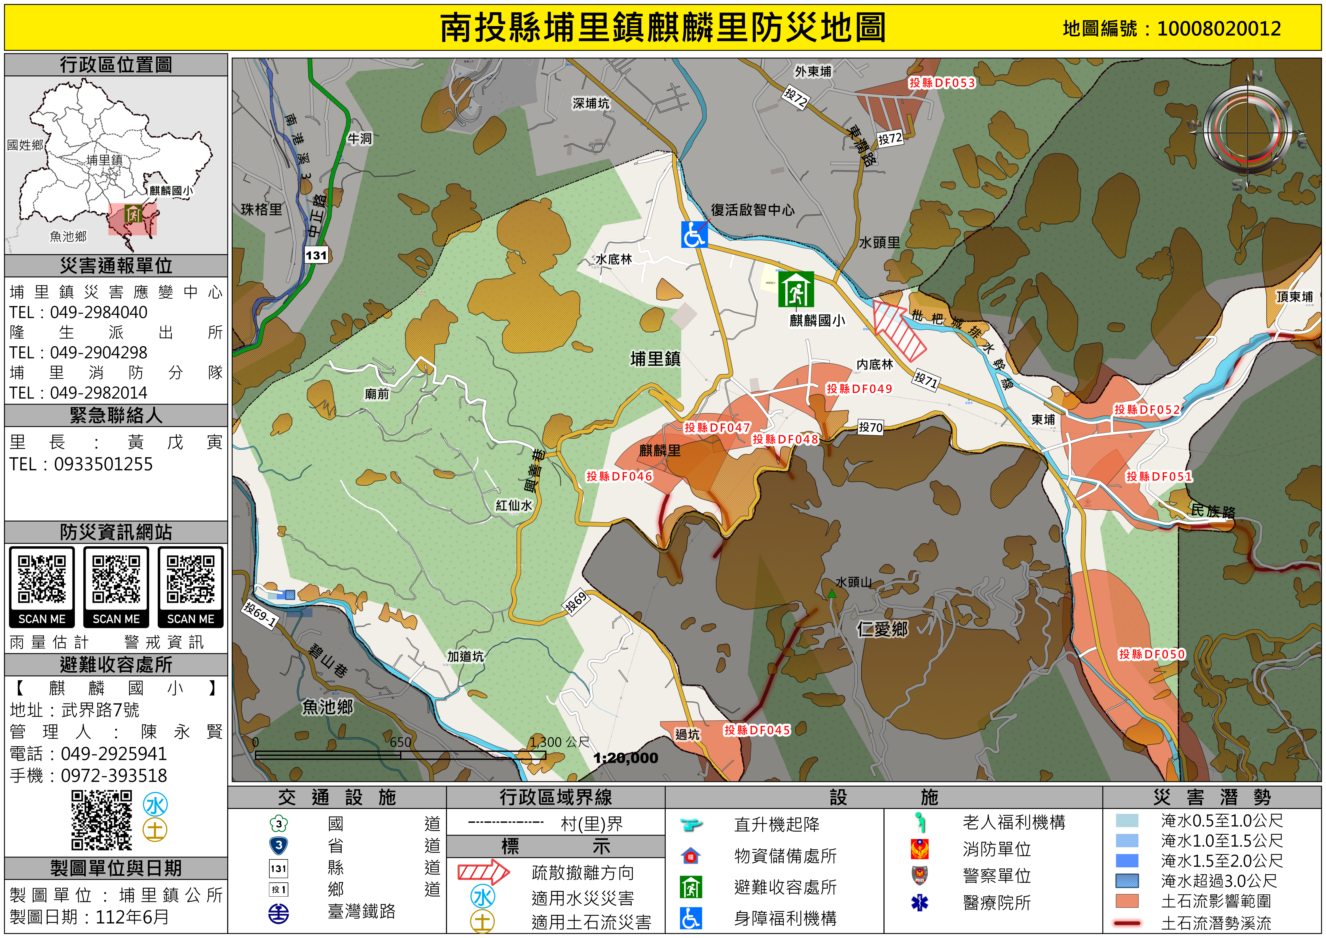Click the green evacuation shelter icon on the map
The height and width of the screenshot is (938, 1326).
[x=796, y=289]
